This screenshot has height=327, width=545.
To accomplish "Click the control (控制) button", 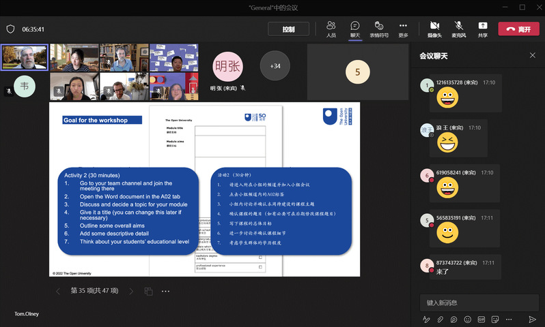I will click(x=288, y=29).
